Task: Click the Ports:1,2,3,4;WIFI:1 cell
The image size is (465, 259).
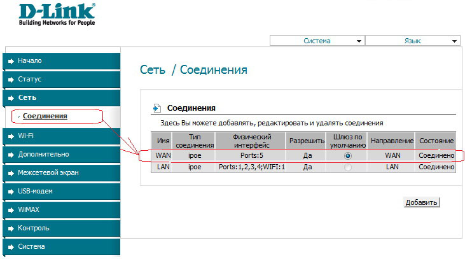Action: point(251,167)
